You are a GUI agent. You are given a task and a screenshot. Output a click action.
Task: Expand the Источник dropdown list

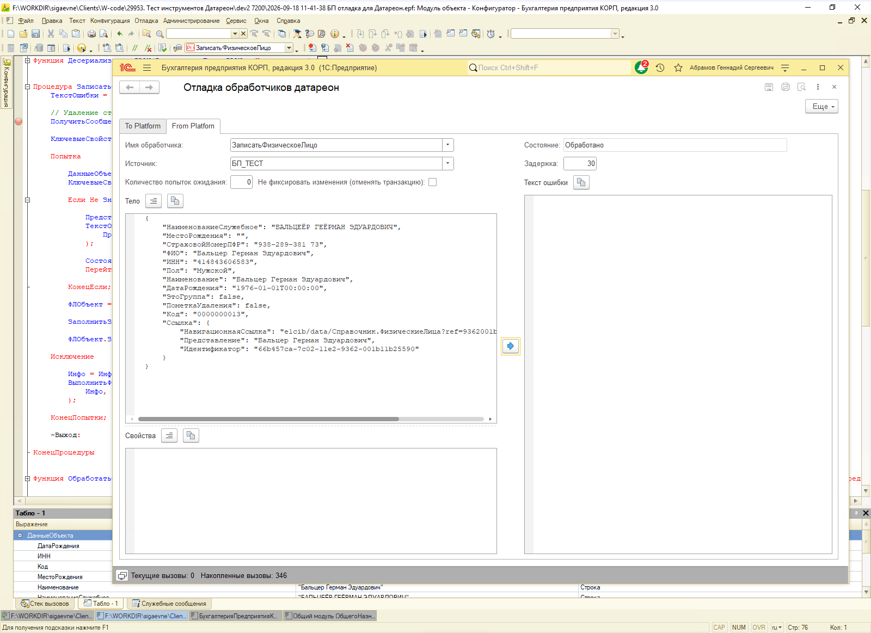447,163
